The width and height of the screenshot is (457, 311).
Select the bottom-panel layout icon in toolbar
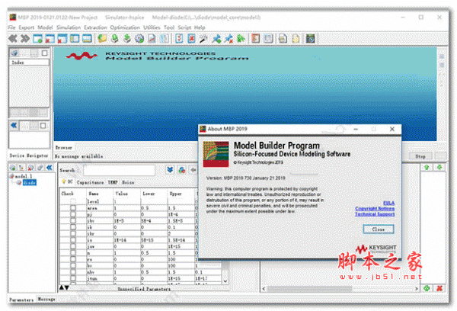tap(87, 39)
